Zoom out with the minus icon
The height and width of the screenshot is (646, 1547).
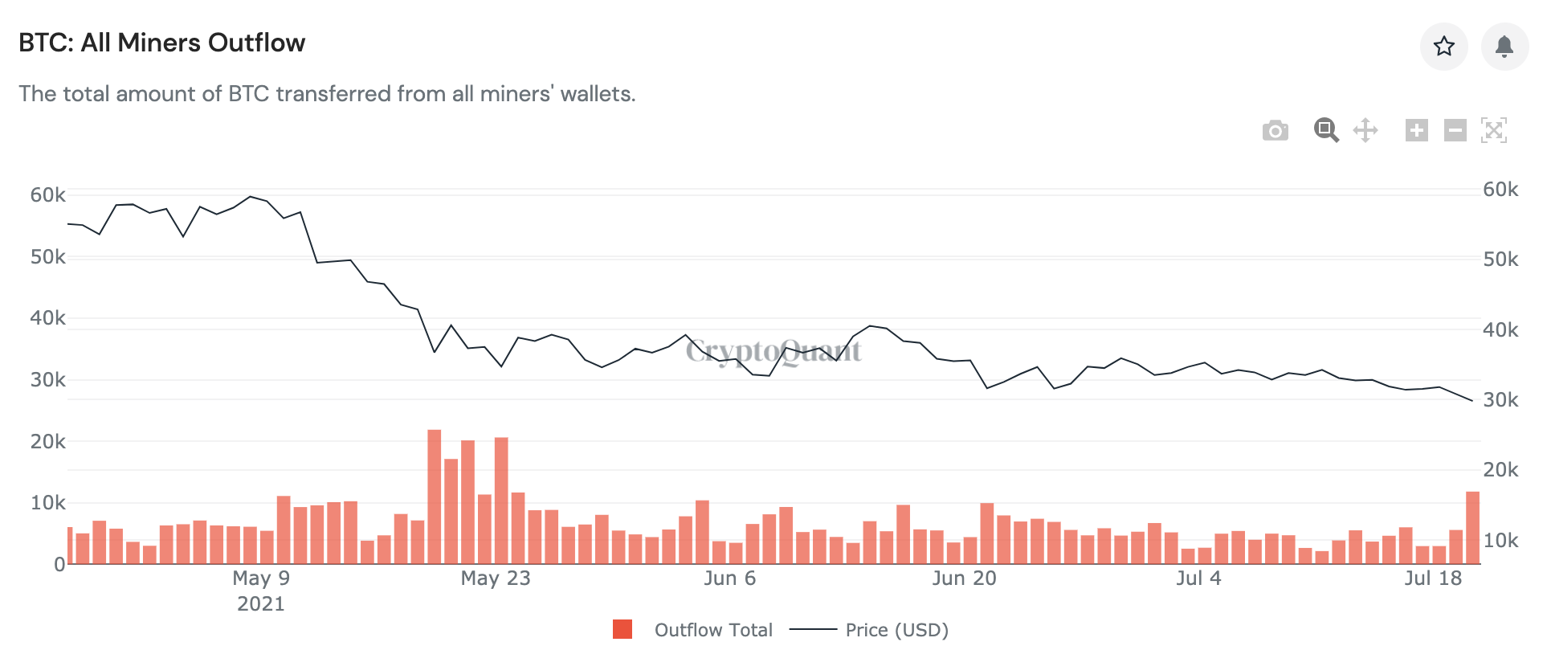click(x=1455, y=130)
